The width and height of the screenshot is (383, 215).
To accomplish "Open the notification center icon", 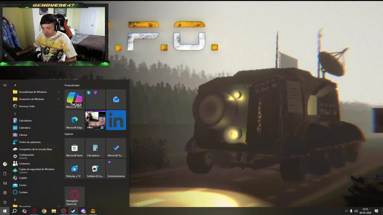I will pos(376,211).
